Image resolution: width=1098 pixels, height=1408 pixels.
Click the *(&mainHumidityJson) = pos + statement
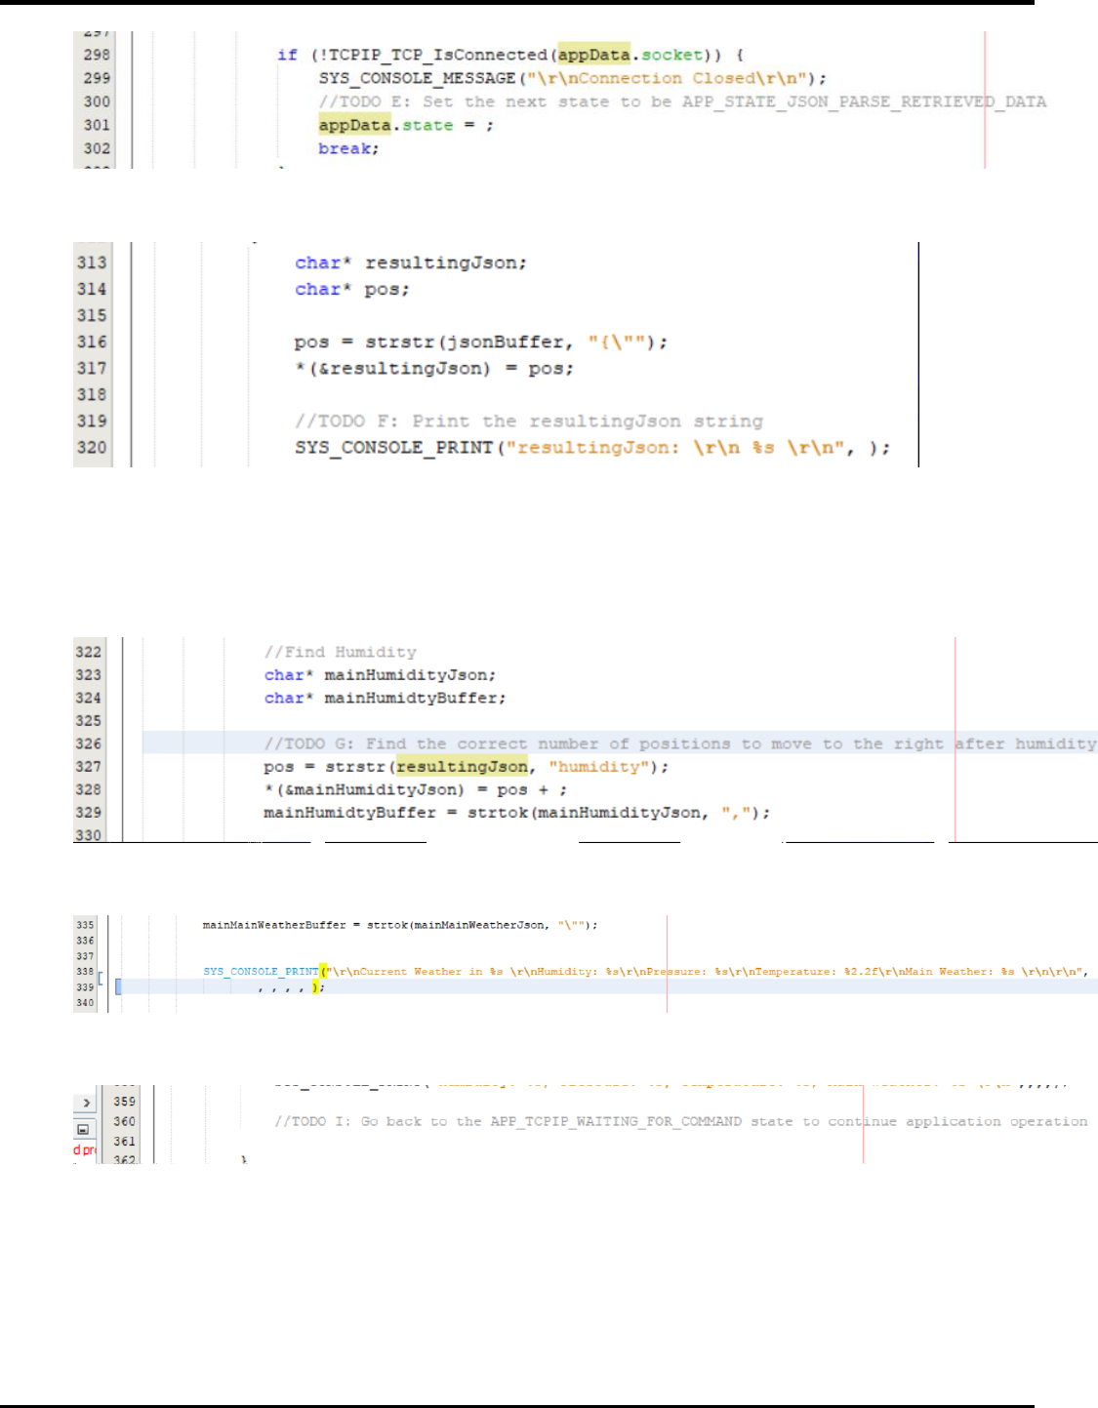(415, 789)
